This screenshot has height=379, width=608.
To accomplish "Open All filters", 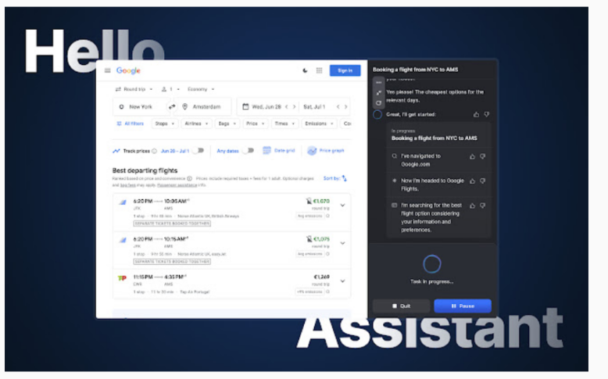I will 131,123.
